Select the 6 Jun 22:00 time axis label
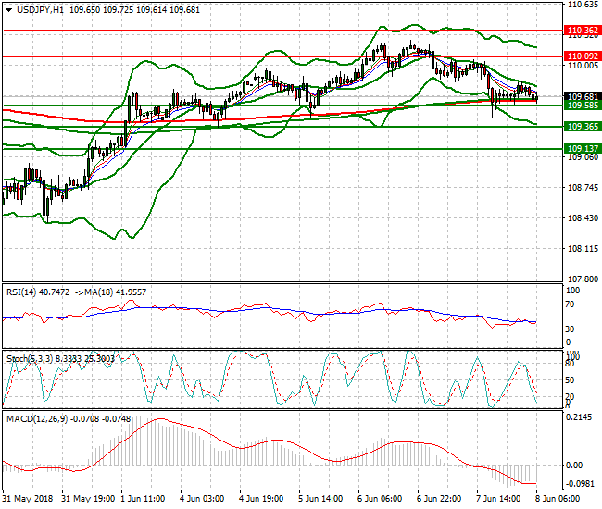The height and width of the screenshot is (509, 602). pos(439,499)
